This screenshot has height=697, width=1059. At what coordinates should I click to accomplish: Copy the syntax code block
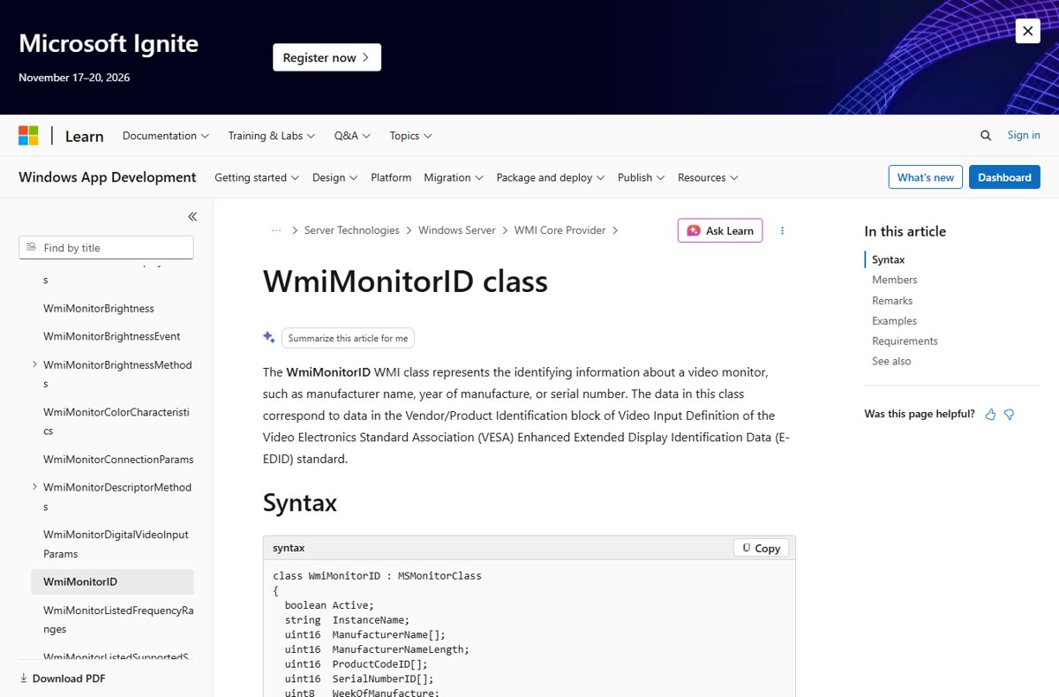click(x=762, y=548)
